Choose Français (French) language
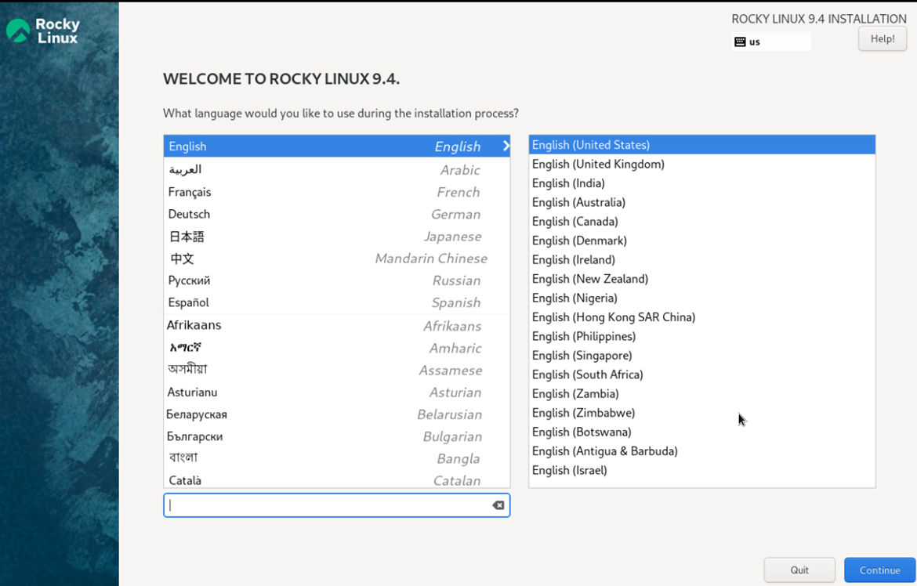917x586 pixels. pos(337,192)
